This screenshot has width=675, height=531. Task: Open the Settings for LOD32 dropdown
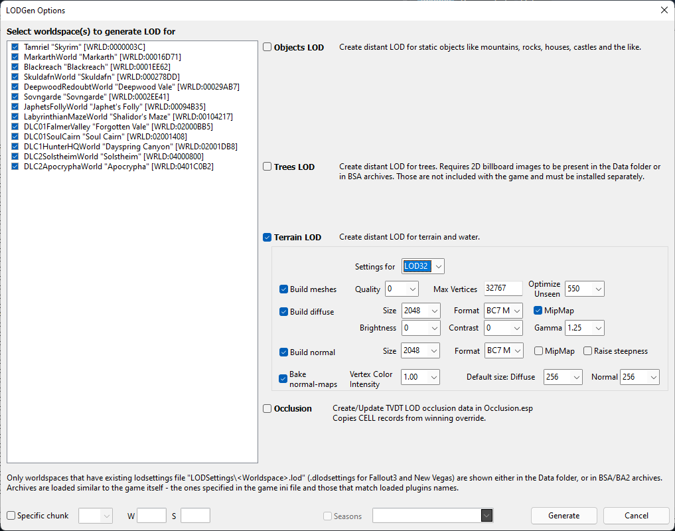[x=438, y=267]
